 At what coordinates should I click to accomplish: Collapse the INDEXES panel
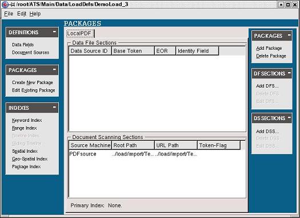[x=54, y=107]
